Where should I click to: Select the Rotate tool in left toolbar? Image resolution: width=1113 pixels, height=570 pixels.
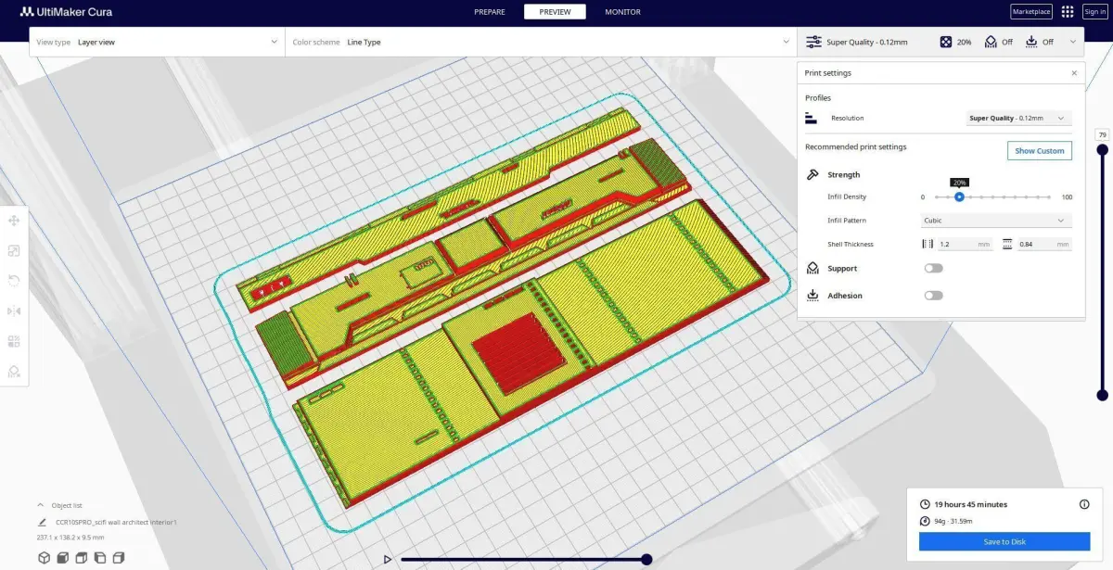point(14,281)
